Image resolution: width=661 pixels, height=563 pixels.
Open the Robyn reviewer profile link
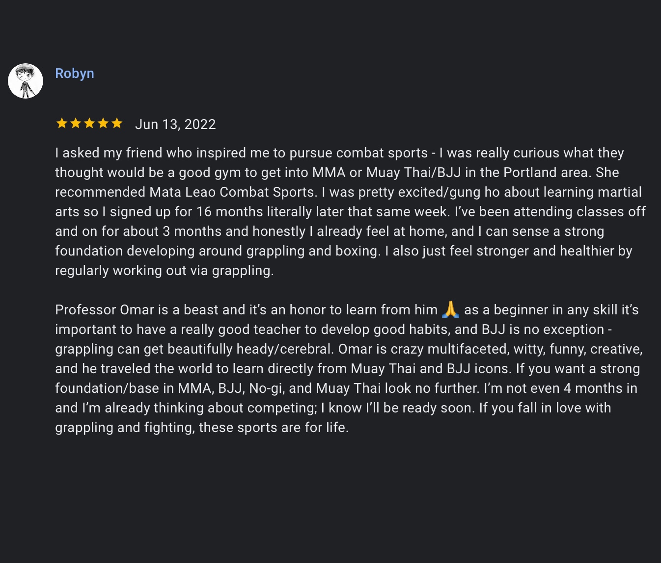(x=75, y=74)
